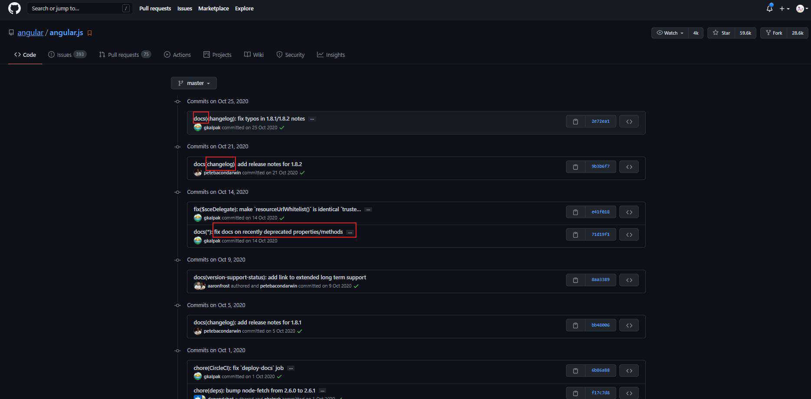Switch to the Projects tab

point(217,55)
